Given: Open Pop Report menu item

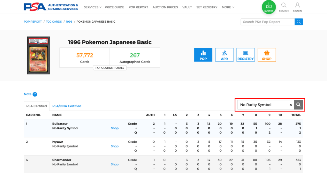Looking at the screenshot, I should [138, 7].
